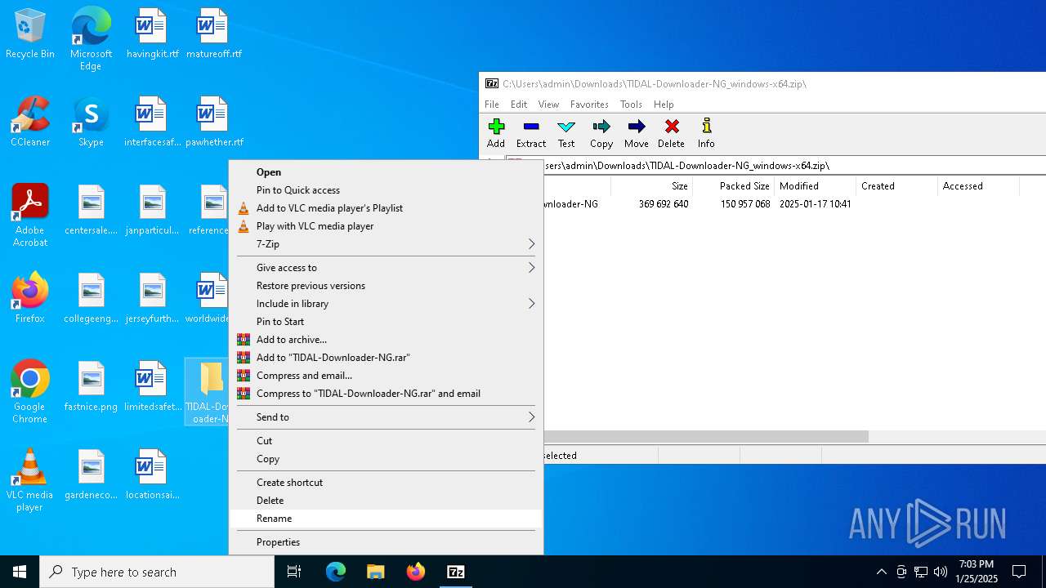This screenshot has width=1046, height=588.
Task: Select the gardeneco image file icon
Action: [x=91, y=474]
